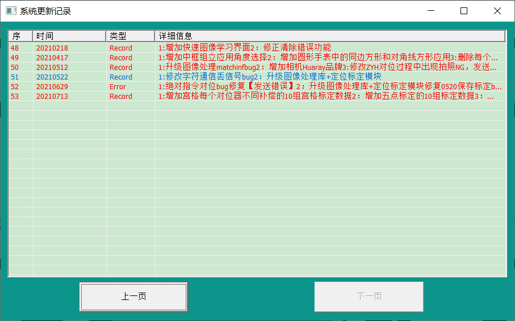
Task: Click detail text about 绝对指令对位bug修复
Action: click(x=329, y=87)
